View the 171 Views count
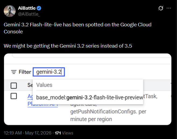The height and width of the screenshot is (139, 177). (x=64, y=133)
